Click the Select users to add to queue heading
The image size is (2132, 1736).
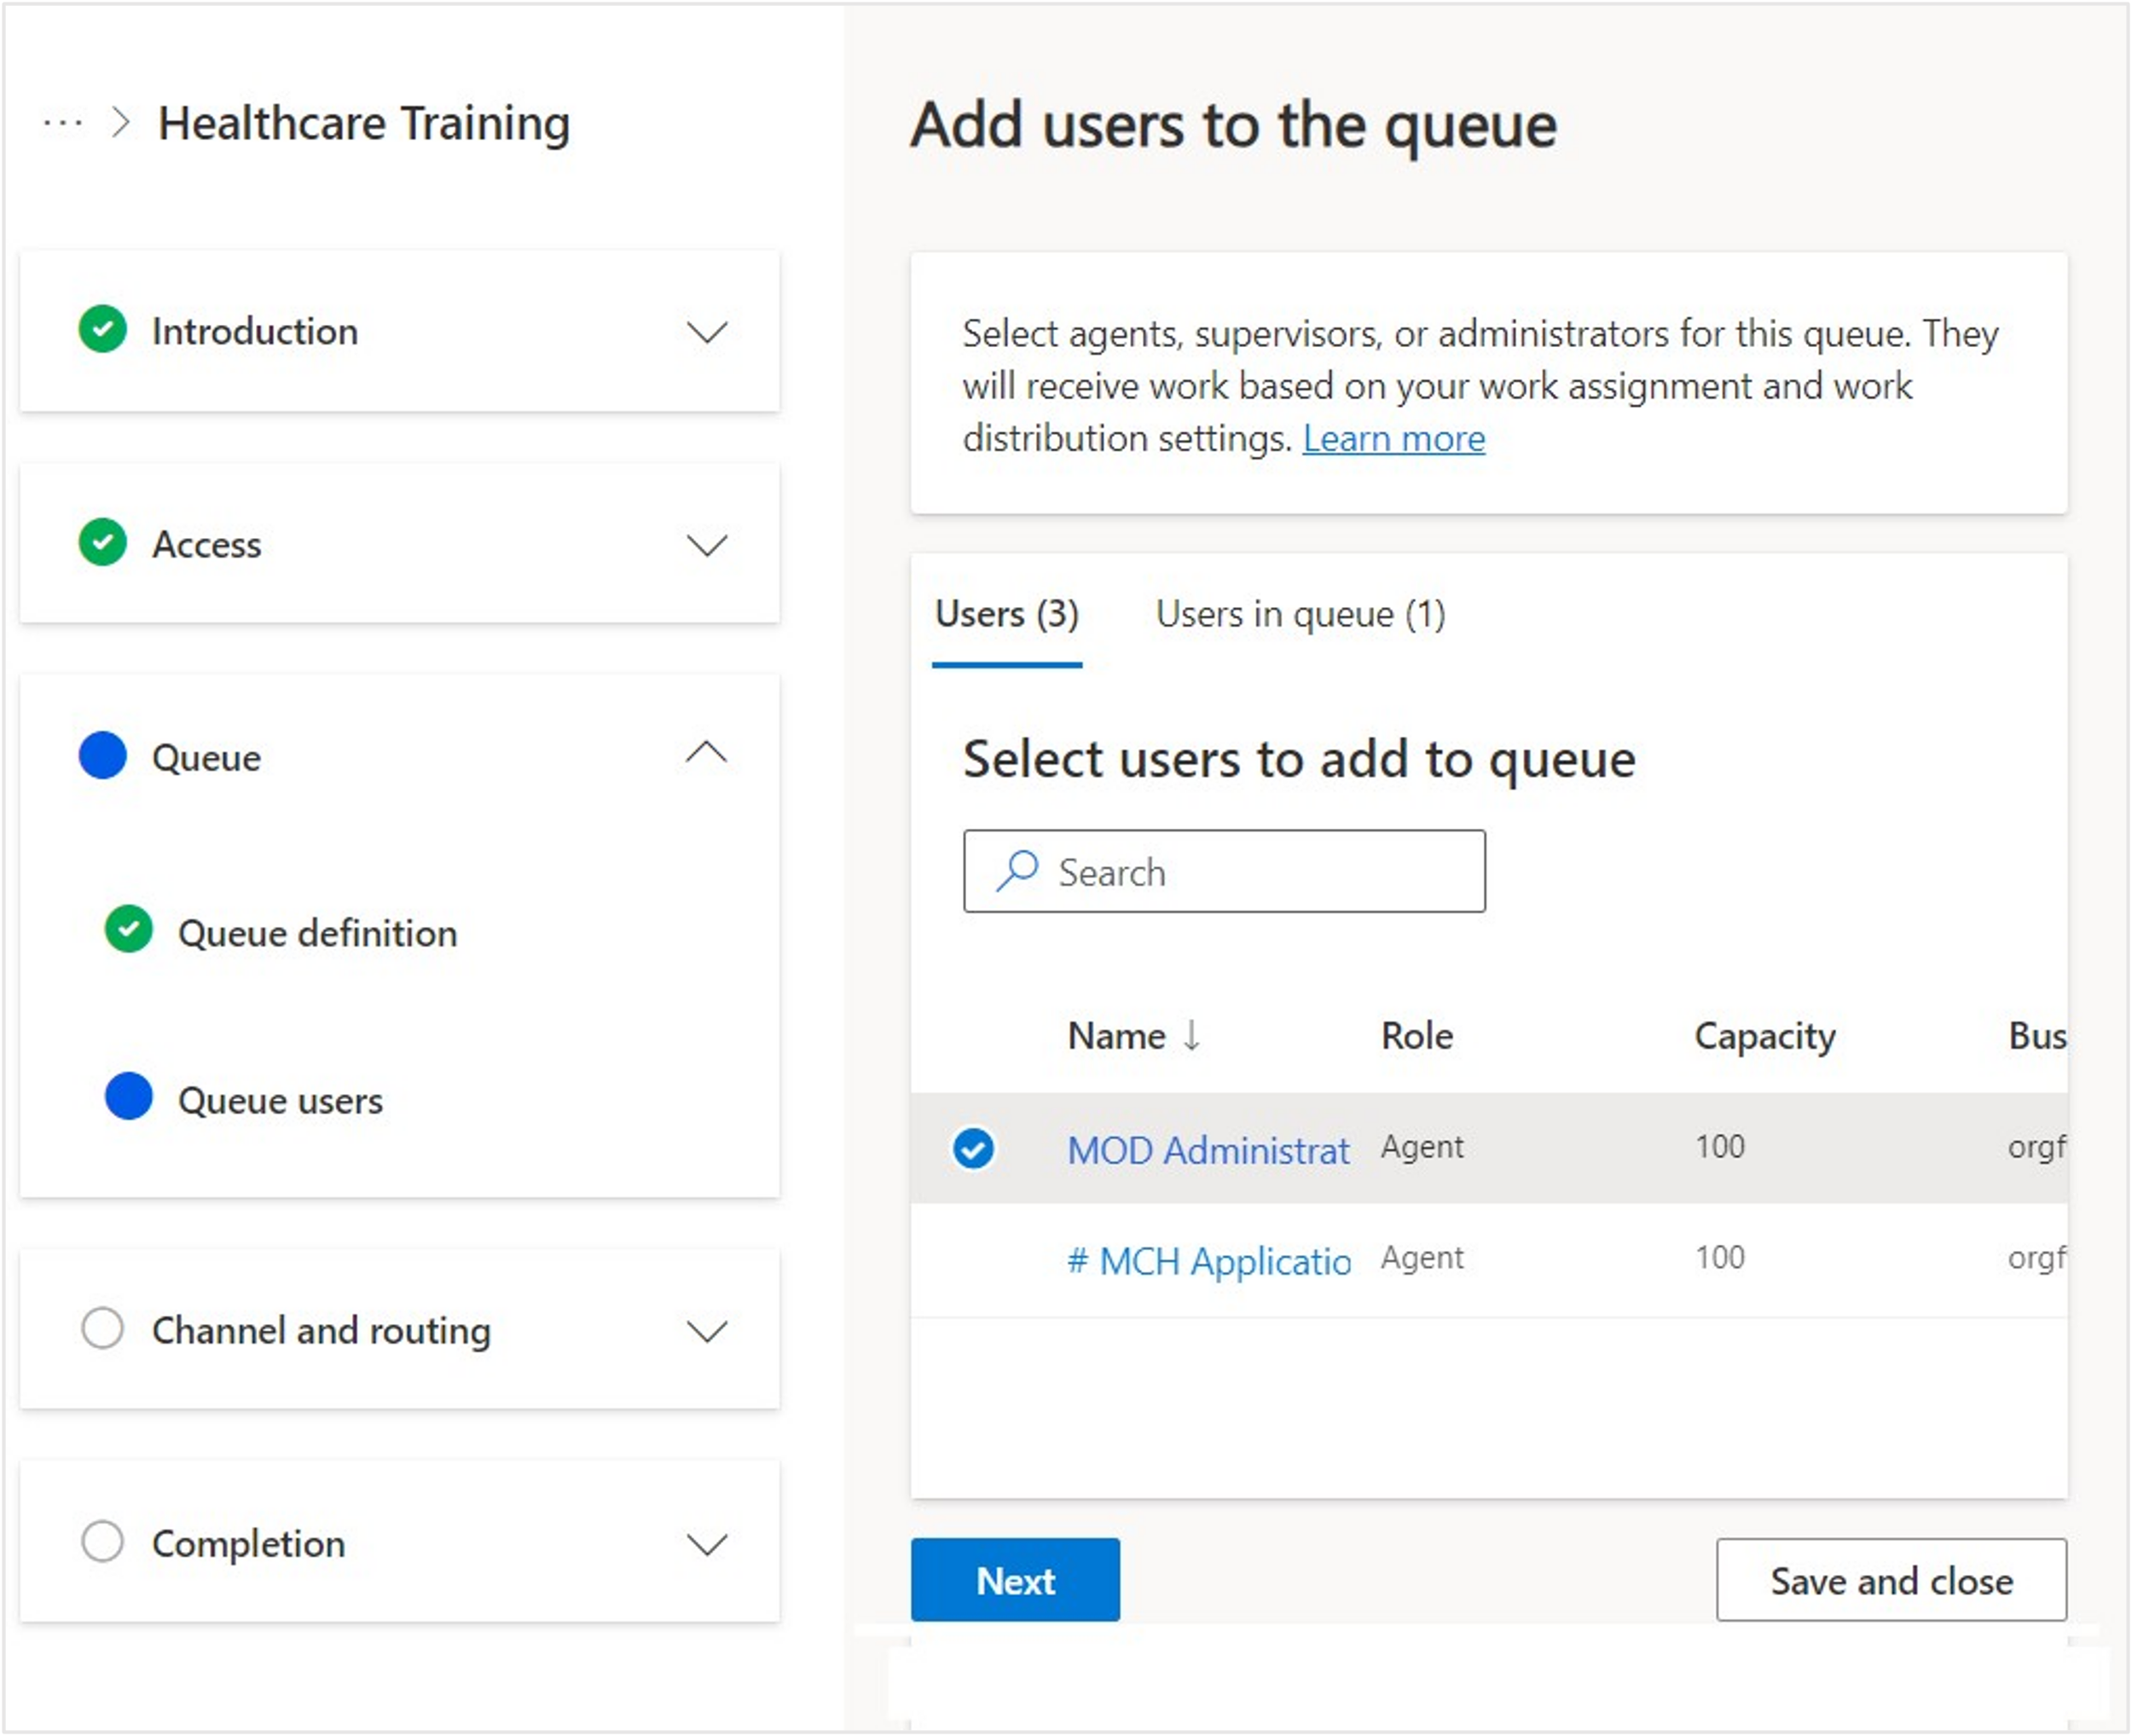[1299, 759]
